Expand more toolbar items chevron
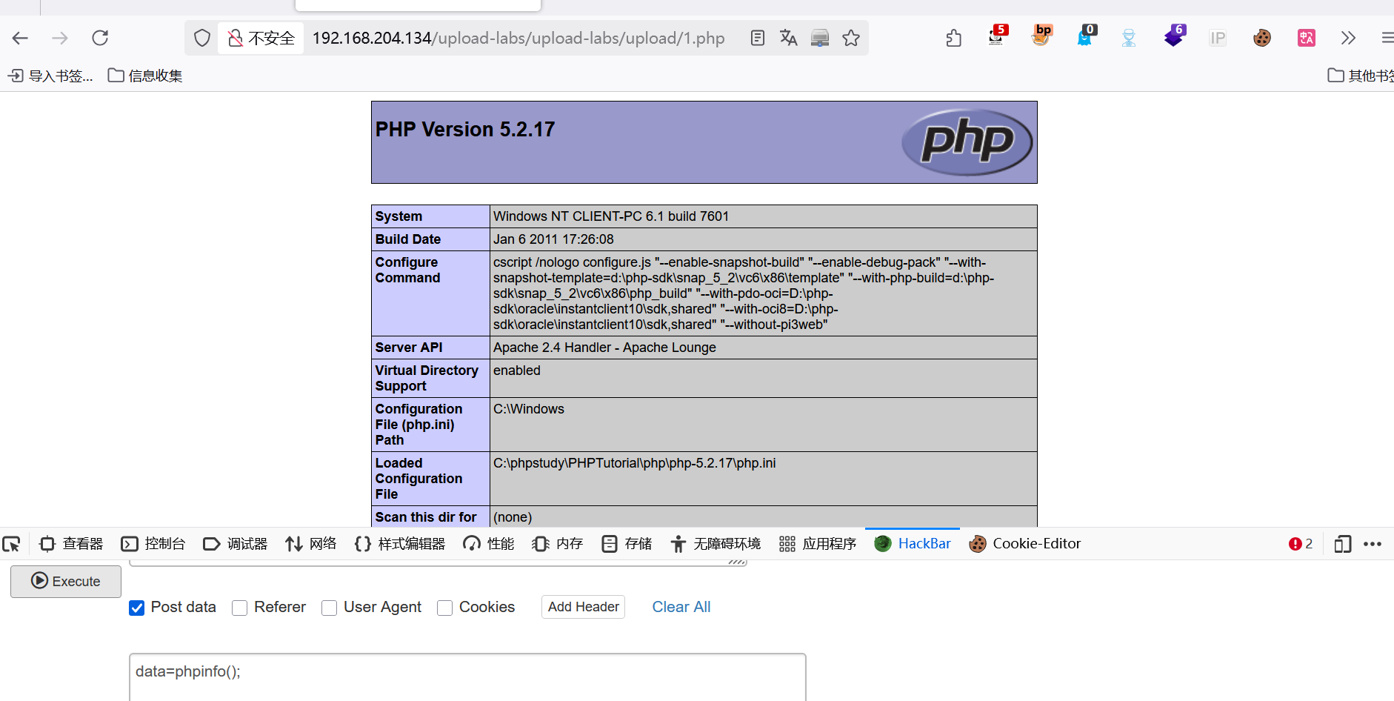Screen dimensions: 1394x701 coord(1348,38)
